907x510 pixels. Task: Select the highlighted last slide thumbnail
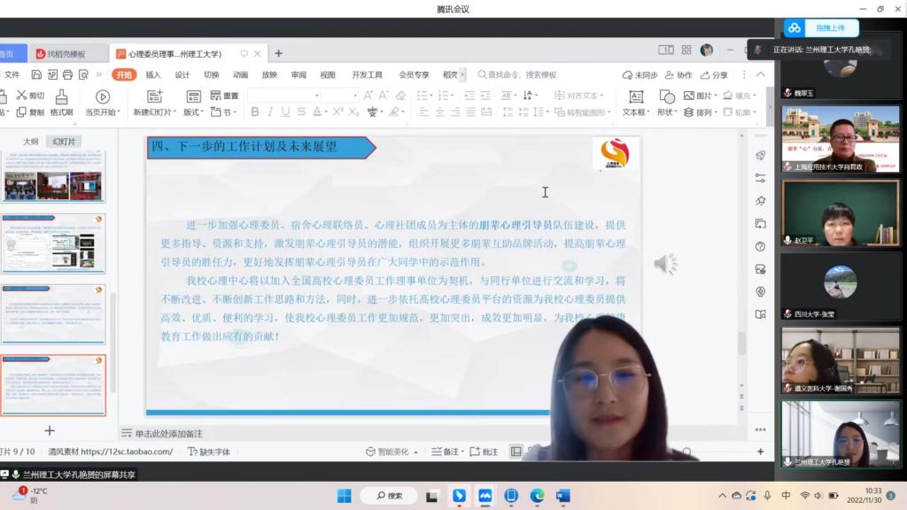click(53, 385)
